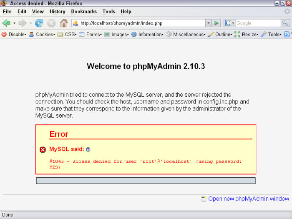Click the green Go arrow button
292x219 pixels.
(216, 23)
